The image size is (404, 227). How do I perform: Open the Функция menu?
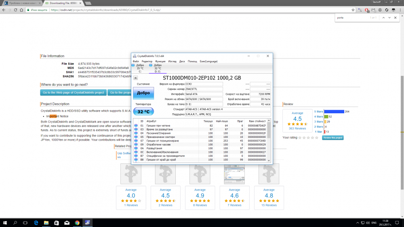point(160,61)
